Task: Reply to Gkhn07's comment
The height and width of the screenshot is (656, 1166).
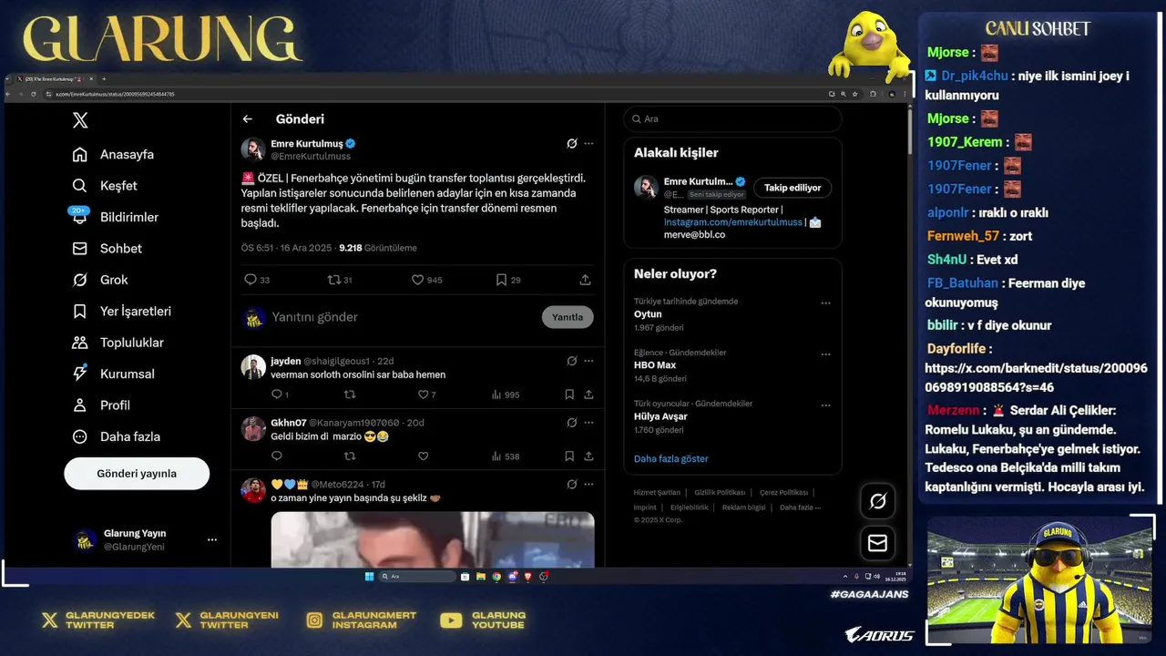Action: pyautogui.click(x=277, y=456)
